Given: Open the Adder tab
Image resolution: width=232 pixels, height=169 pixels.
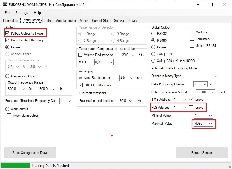Looking at the screenshot, I should pos(84,21).
